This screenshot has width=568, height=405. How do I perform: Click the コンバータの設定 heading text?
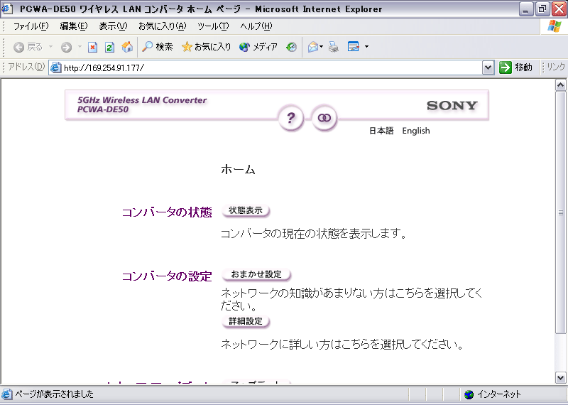tap(167, 276)
